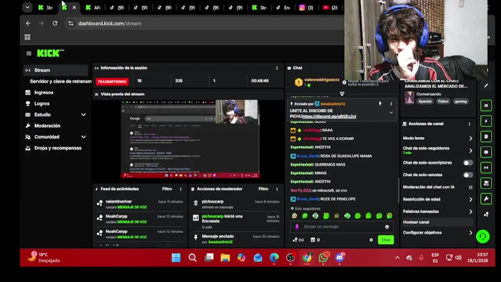Open the green support headset button
Image resolution: width=501 pixels, height=282 pixels.
pos(483,237)
